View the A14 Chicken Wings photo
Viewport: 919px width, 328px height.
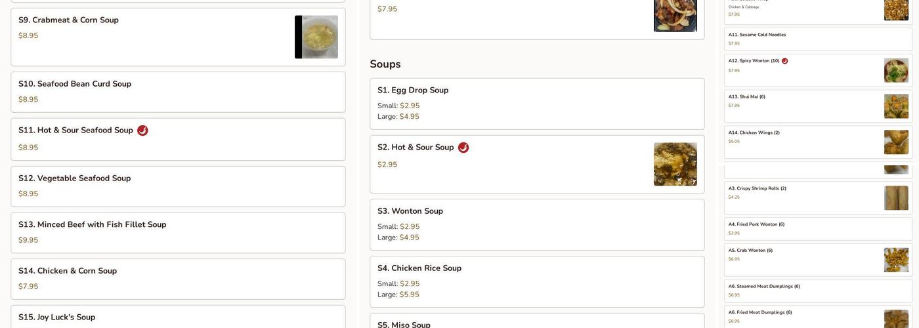[896, 142]
